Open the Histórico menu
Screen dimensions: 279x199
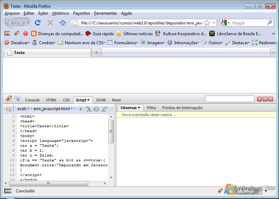60,13
